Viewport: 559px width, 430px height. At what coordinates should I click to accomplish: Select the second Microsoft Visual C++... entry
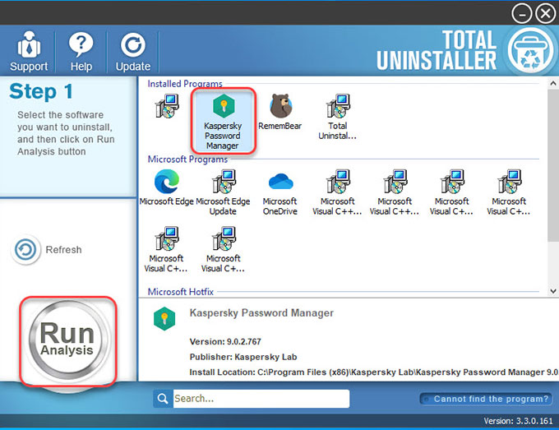point(395,192)
